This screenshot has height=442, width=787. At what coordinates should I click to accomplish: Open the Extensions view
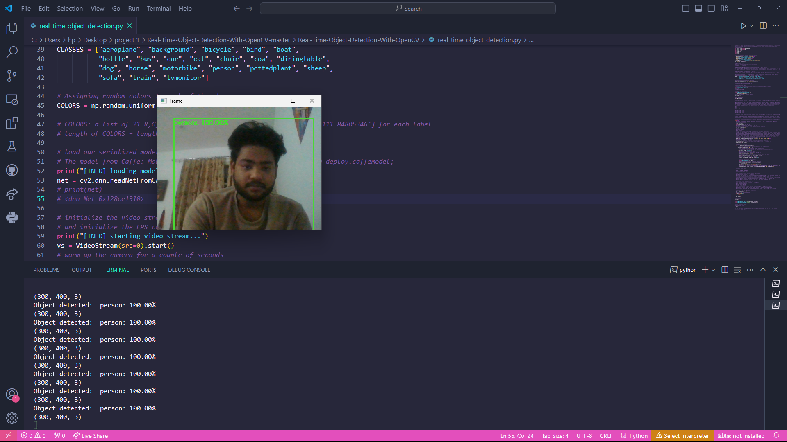point(12,123)
